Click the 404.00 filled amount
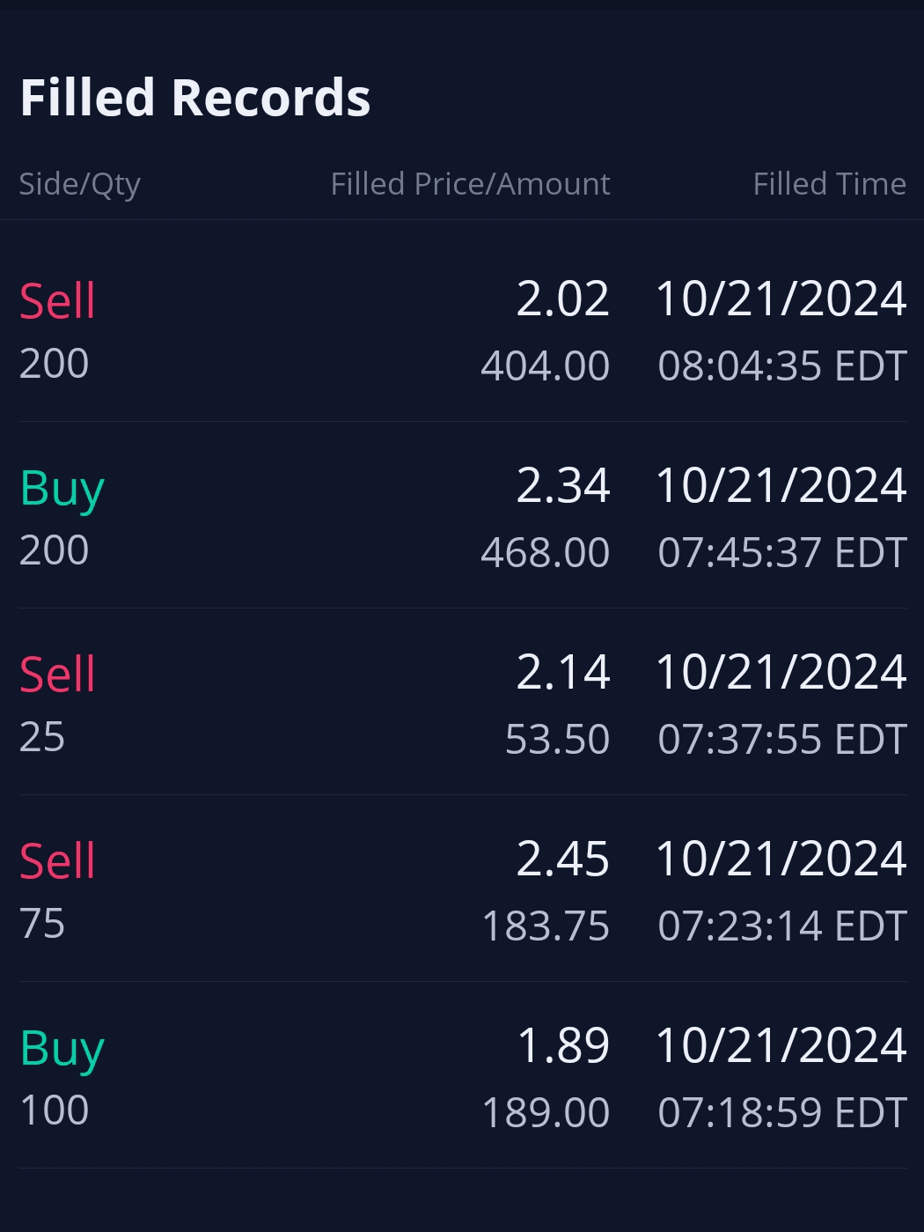 click(545, 365)
